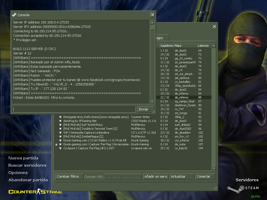The height and width of the screenshot is (200, 267).
Task: Click shield icon of Trouble in Terrorist Town row
Action: [x=60, y=129]
